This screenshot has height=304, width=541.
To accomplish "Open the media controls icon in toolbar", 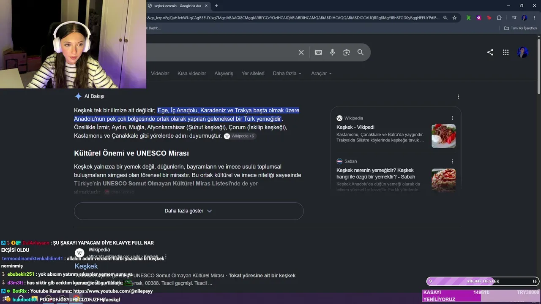I will (514, 18).
